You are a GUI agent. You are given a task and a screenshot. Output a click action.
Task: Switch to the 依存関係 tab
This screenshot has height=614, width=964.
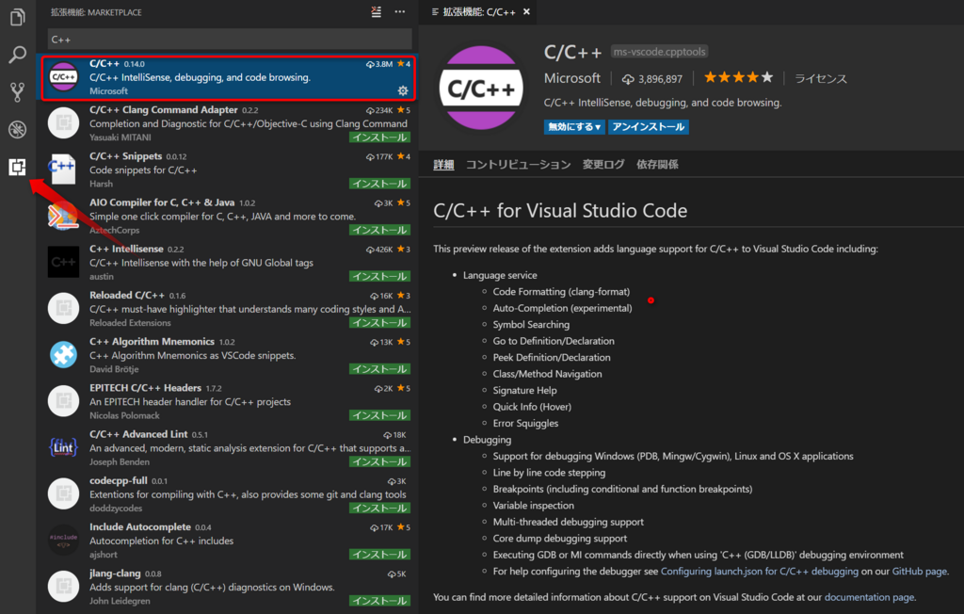coord(657,165)
